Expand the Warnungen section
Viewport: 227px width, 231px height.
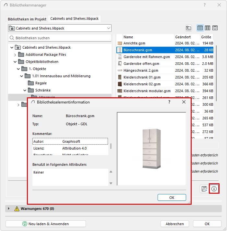click(9, 209)
